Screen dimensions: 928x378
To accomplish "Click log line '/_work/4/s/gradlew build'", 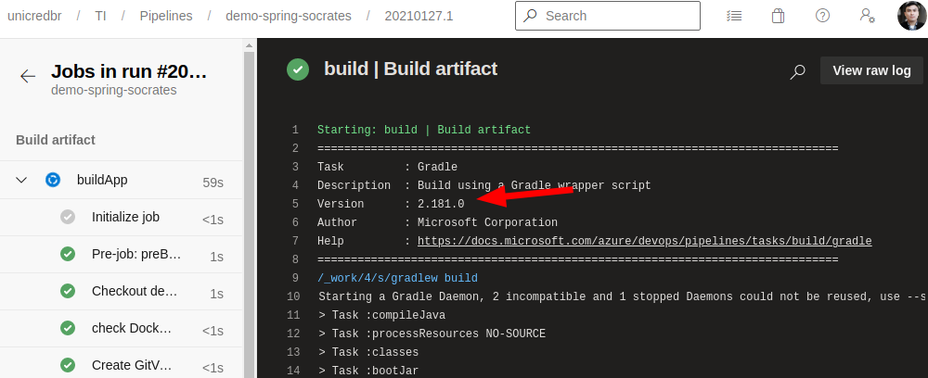I will coord(397,278).
